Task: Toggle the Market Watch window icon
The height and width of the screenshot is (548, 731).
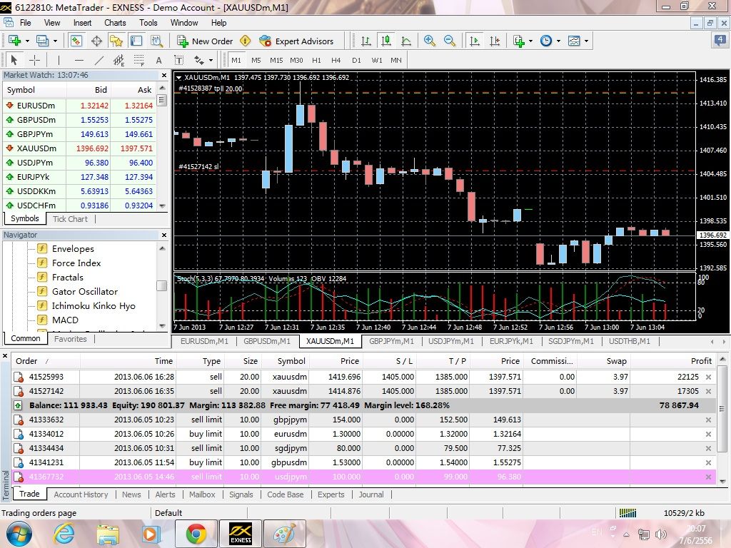Action: (77, 41)
